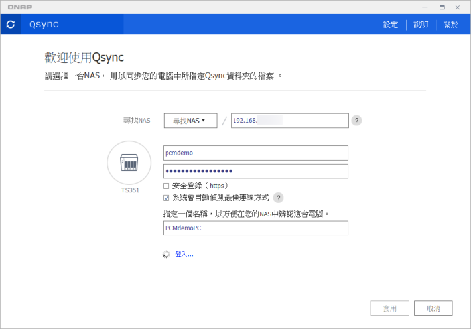Click the computer name field PCMdemoPC
This screenshot has width=471, height=329.
click(255, 228)
